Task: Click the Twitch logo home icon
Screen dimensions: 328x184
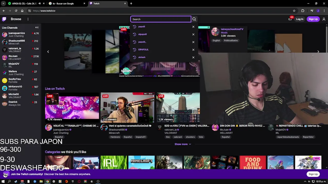Action: pos(4,19)
